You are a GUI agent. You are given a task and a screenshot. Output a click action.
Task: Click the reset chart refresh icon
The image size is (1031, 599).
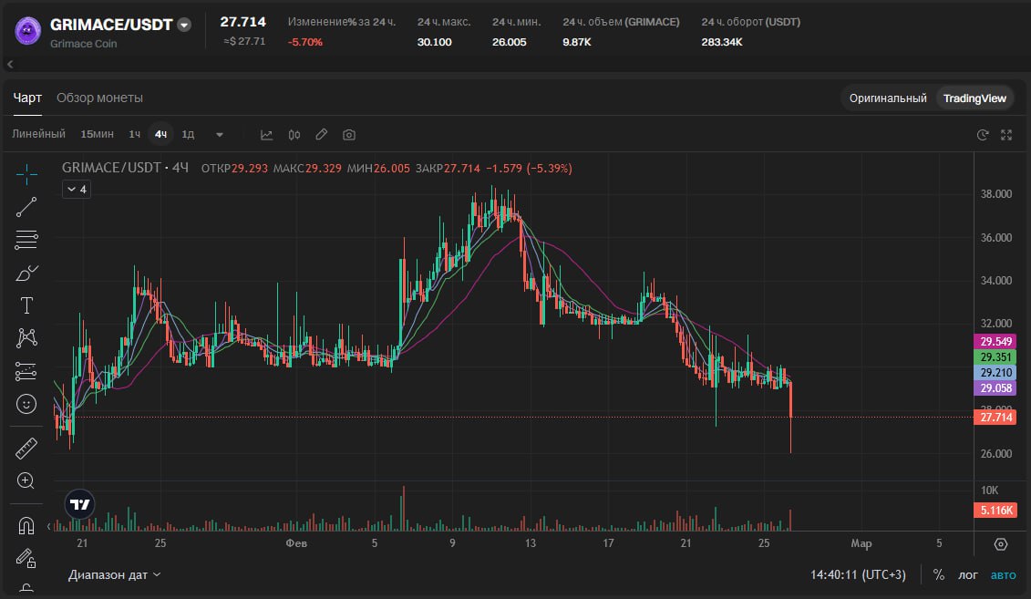click(x=983, y=135)
